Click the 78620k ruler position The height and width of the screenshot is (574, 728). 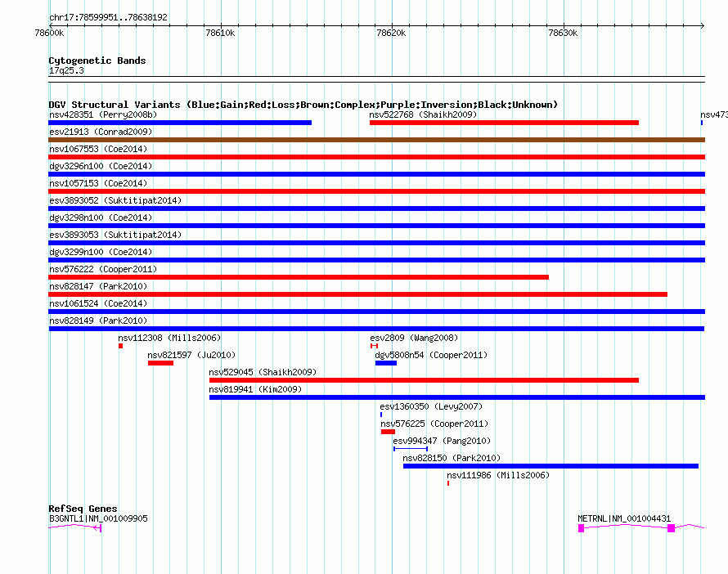point(391,33)
